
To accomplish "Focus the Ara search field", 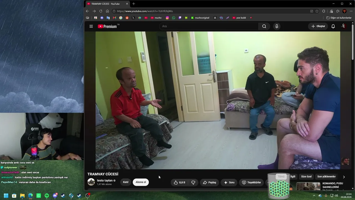I will [209, 26].
